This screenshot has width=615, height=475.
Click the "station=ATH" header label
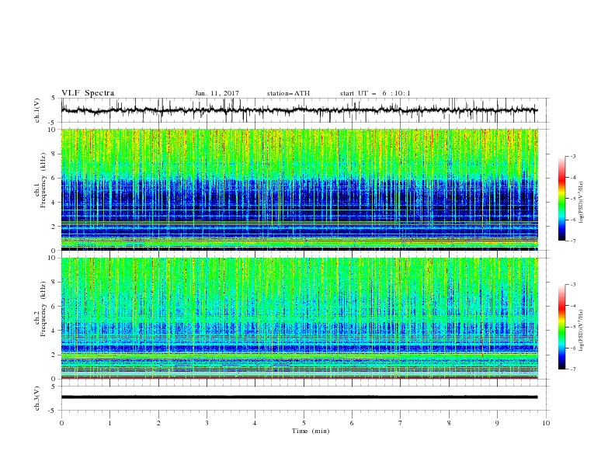(x=288, y=93)
